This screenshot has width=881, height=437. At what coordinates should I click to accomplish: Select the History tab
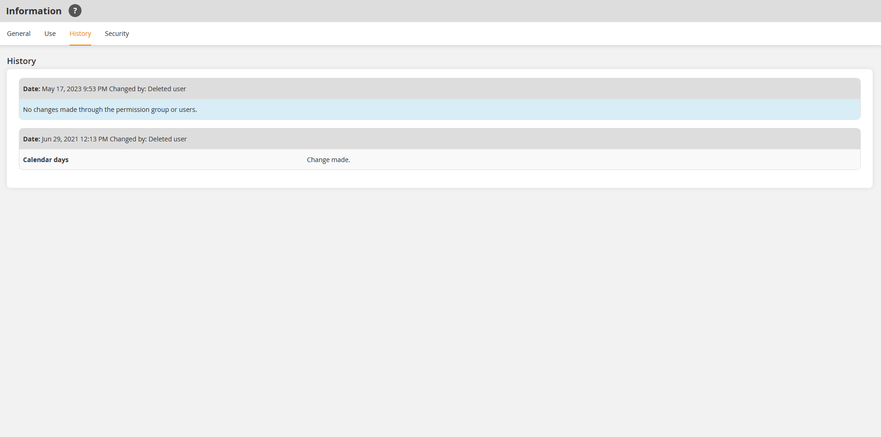point(80,33)
